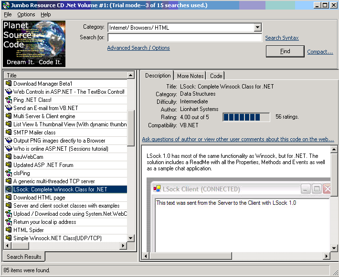Click the description pane horizontal scrollbar thumb
Screen dimensions: 339x277
coord(190,256)
